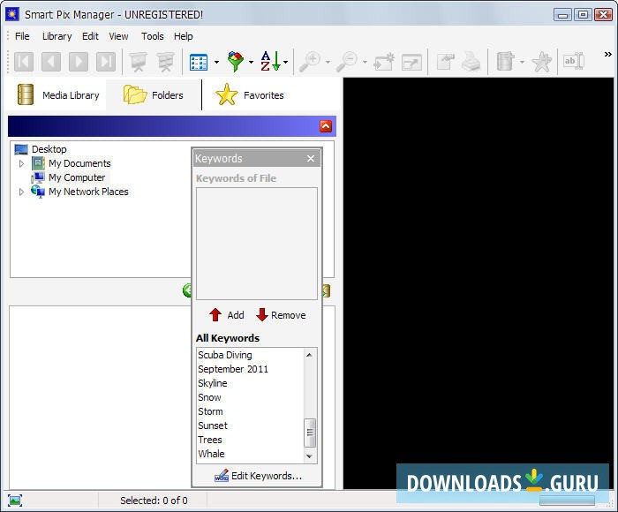Open the File menu

coord(22,36)
